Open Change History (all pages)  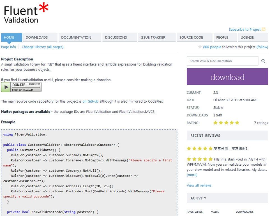43,47
